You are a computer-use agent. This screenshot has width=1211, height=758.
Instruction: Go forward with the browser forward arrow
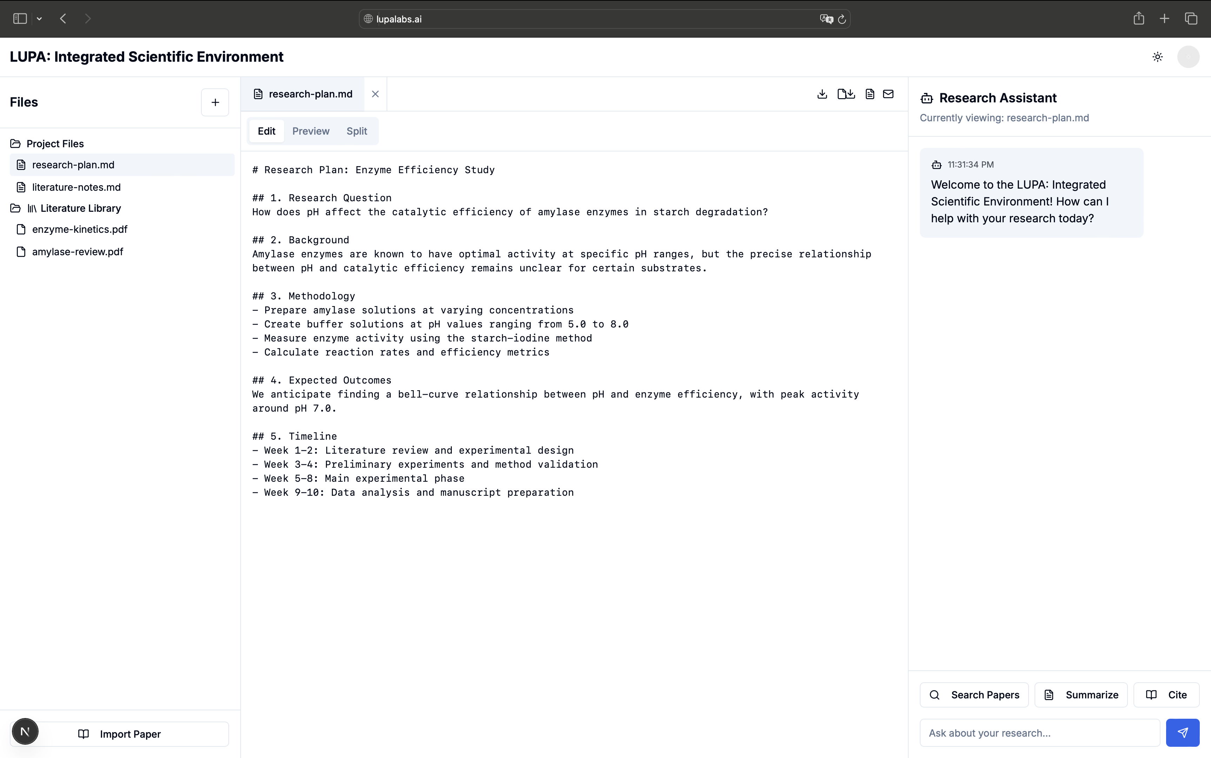click(88, 19)
